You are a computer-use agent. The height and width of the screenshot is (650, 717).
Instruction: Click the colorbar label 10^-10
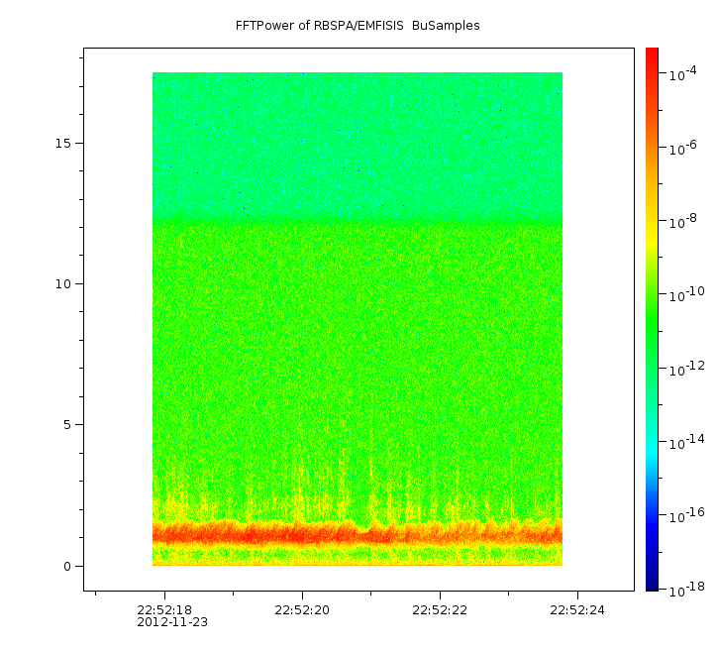pos(687,294)
